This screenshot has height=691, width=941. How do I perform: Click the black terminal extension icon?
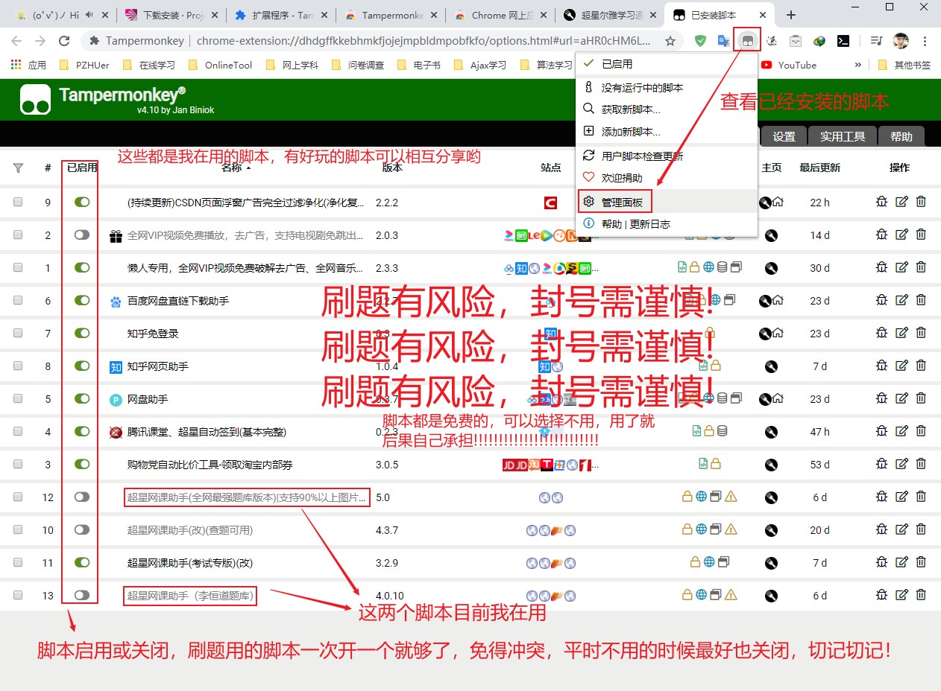pos(843,41)
